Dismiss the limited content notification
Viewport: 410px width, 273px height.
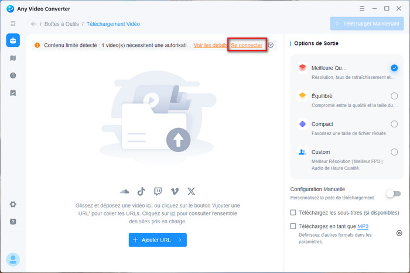pos(271,45)
